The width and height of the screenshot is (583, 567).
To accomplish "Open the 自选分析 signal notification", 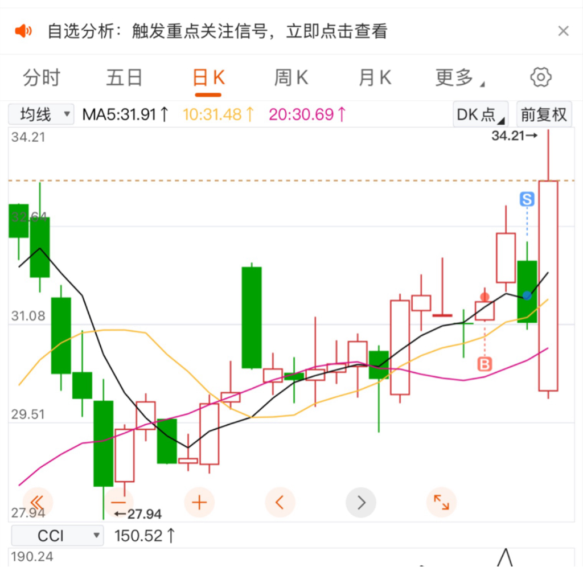I will (217, 31).
